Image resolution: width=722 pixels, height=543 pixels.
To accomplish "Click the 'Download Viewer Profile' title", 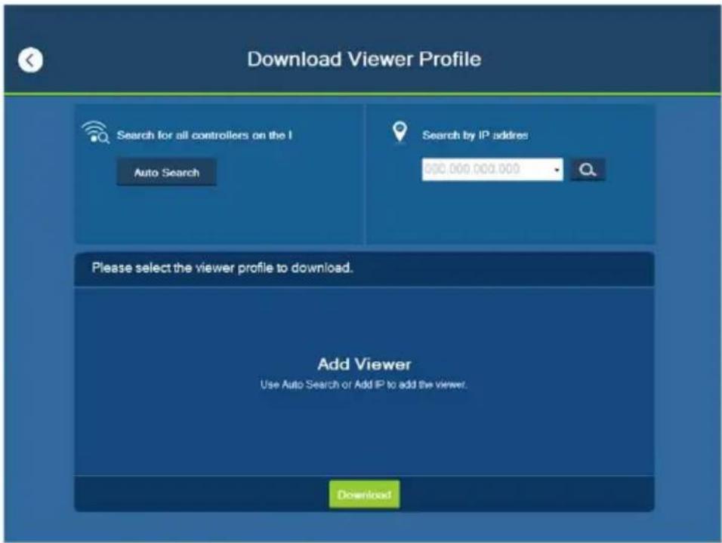I will [364, 60].
